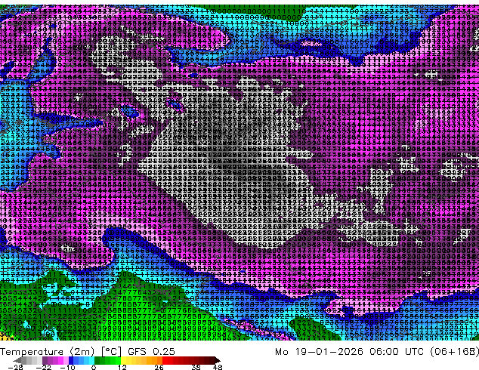Click the '38' legend label

(196, 367)
